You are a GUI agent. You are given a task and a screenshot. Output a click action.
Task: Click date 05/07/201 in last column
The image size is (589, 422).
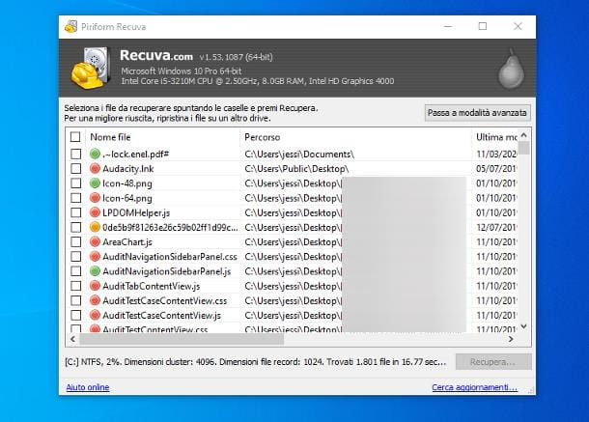point(496,169)
